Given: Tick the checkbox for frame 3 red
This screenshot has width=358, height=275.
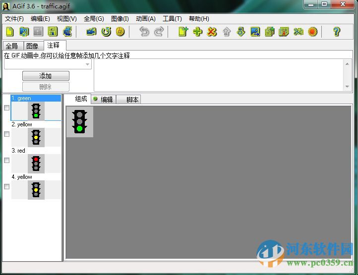Looking at the screenshot, I should click(7, 160).
